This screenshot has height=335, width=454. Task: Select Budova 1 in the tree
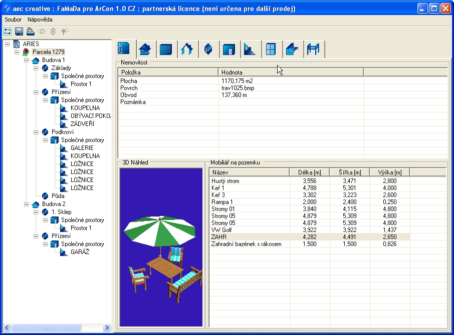click(53, 60)
